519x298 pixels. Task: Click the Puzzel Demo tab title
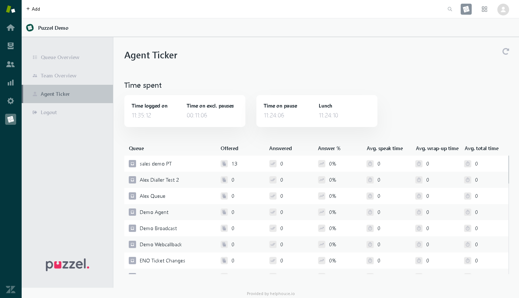53,28
